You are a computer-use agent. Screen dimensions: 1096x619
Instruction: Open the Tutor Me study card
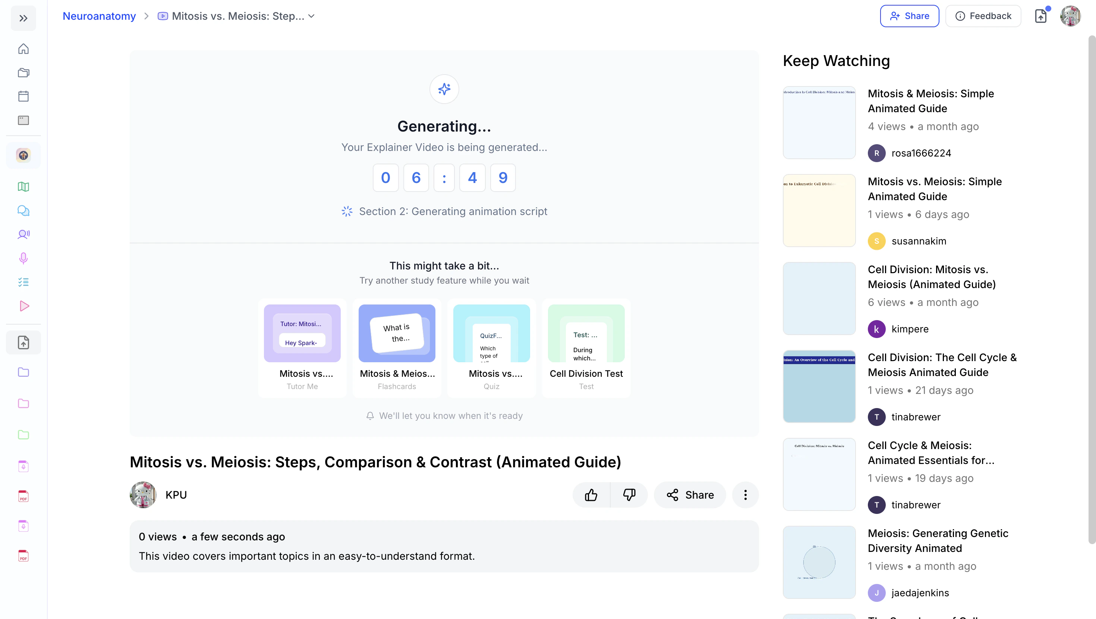point(302,348)
